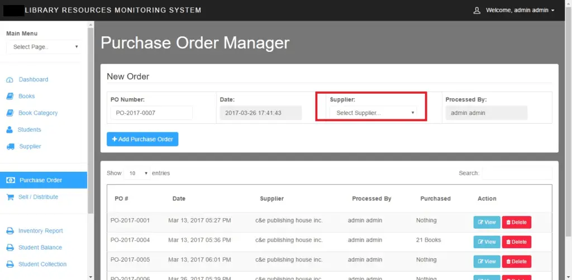Open the Student Collection report

coord(42,264)
